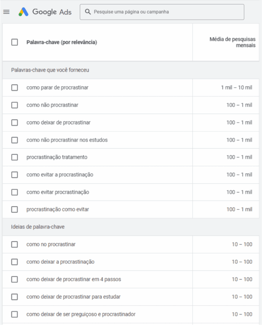This screenshot has width=262, height=325.
Task: Select the 'como no procrastinar' checkbox
Action: [15, 244]
